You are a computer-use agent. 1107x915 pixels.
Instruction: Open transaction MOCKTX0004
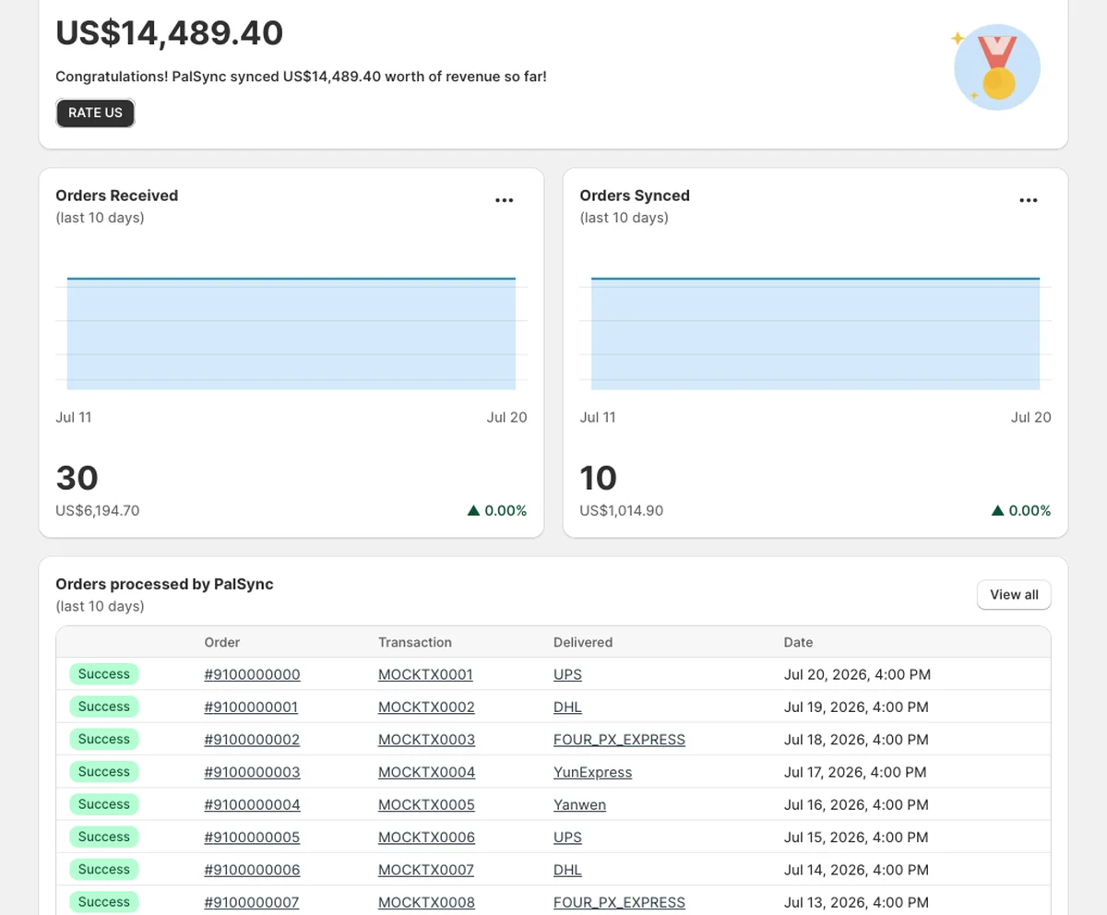pyautogui.click(x=426, y=772)
